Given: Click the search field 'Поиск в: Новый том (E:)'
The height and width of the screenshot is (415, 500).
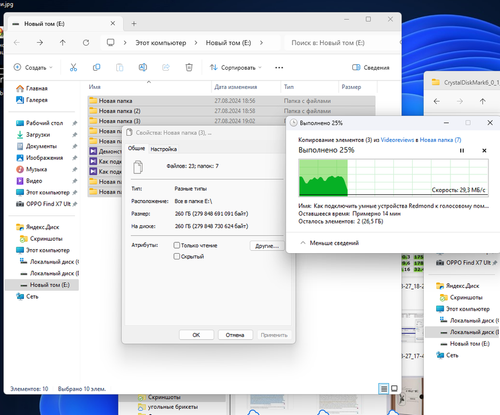Looking at the screenshot, I should 336,43.
